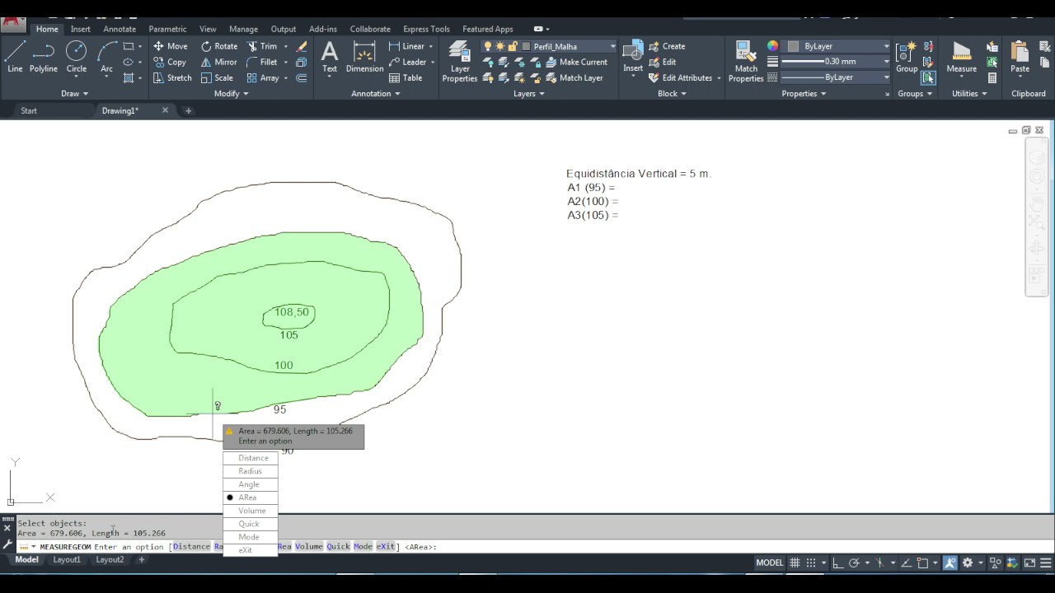Open the Annotate ribbon tab

pyautogui.click(x=120, y=29)
